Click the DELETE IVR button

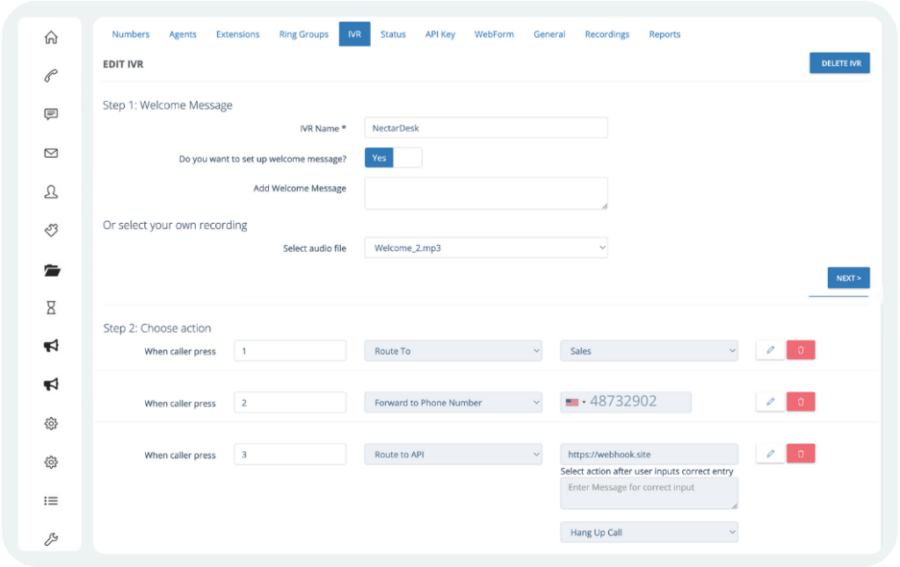pyautogui.click(x=839, y=62)
